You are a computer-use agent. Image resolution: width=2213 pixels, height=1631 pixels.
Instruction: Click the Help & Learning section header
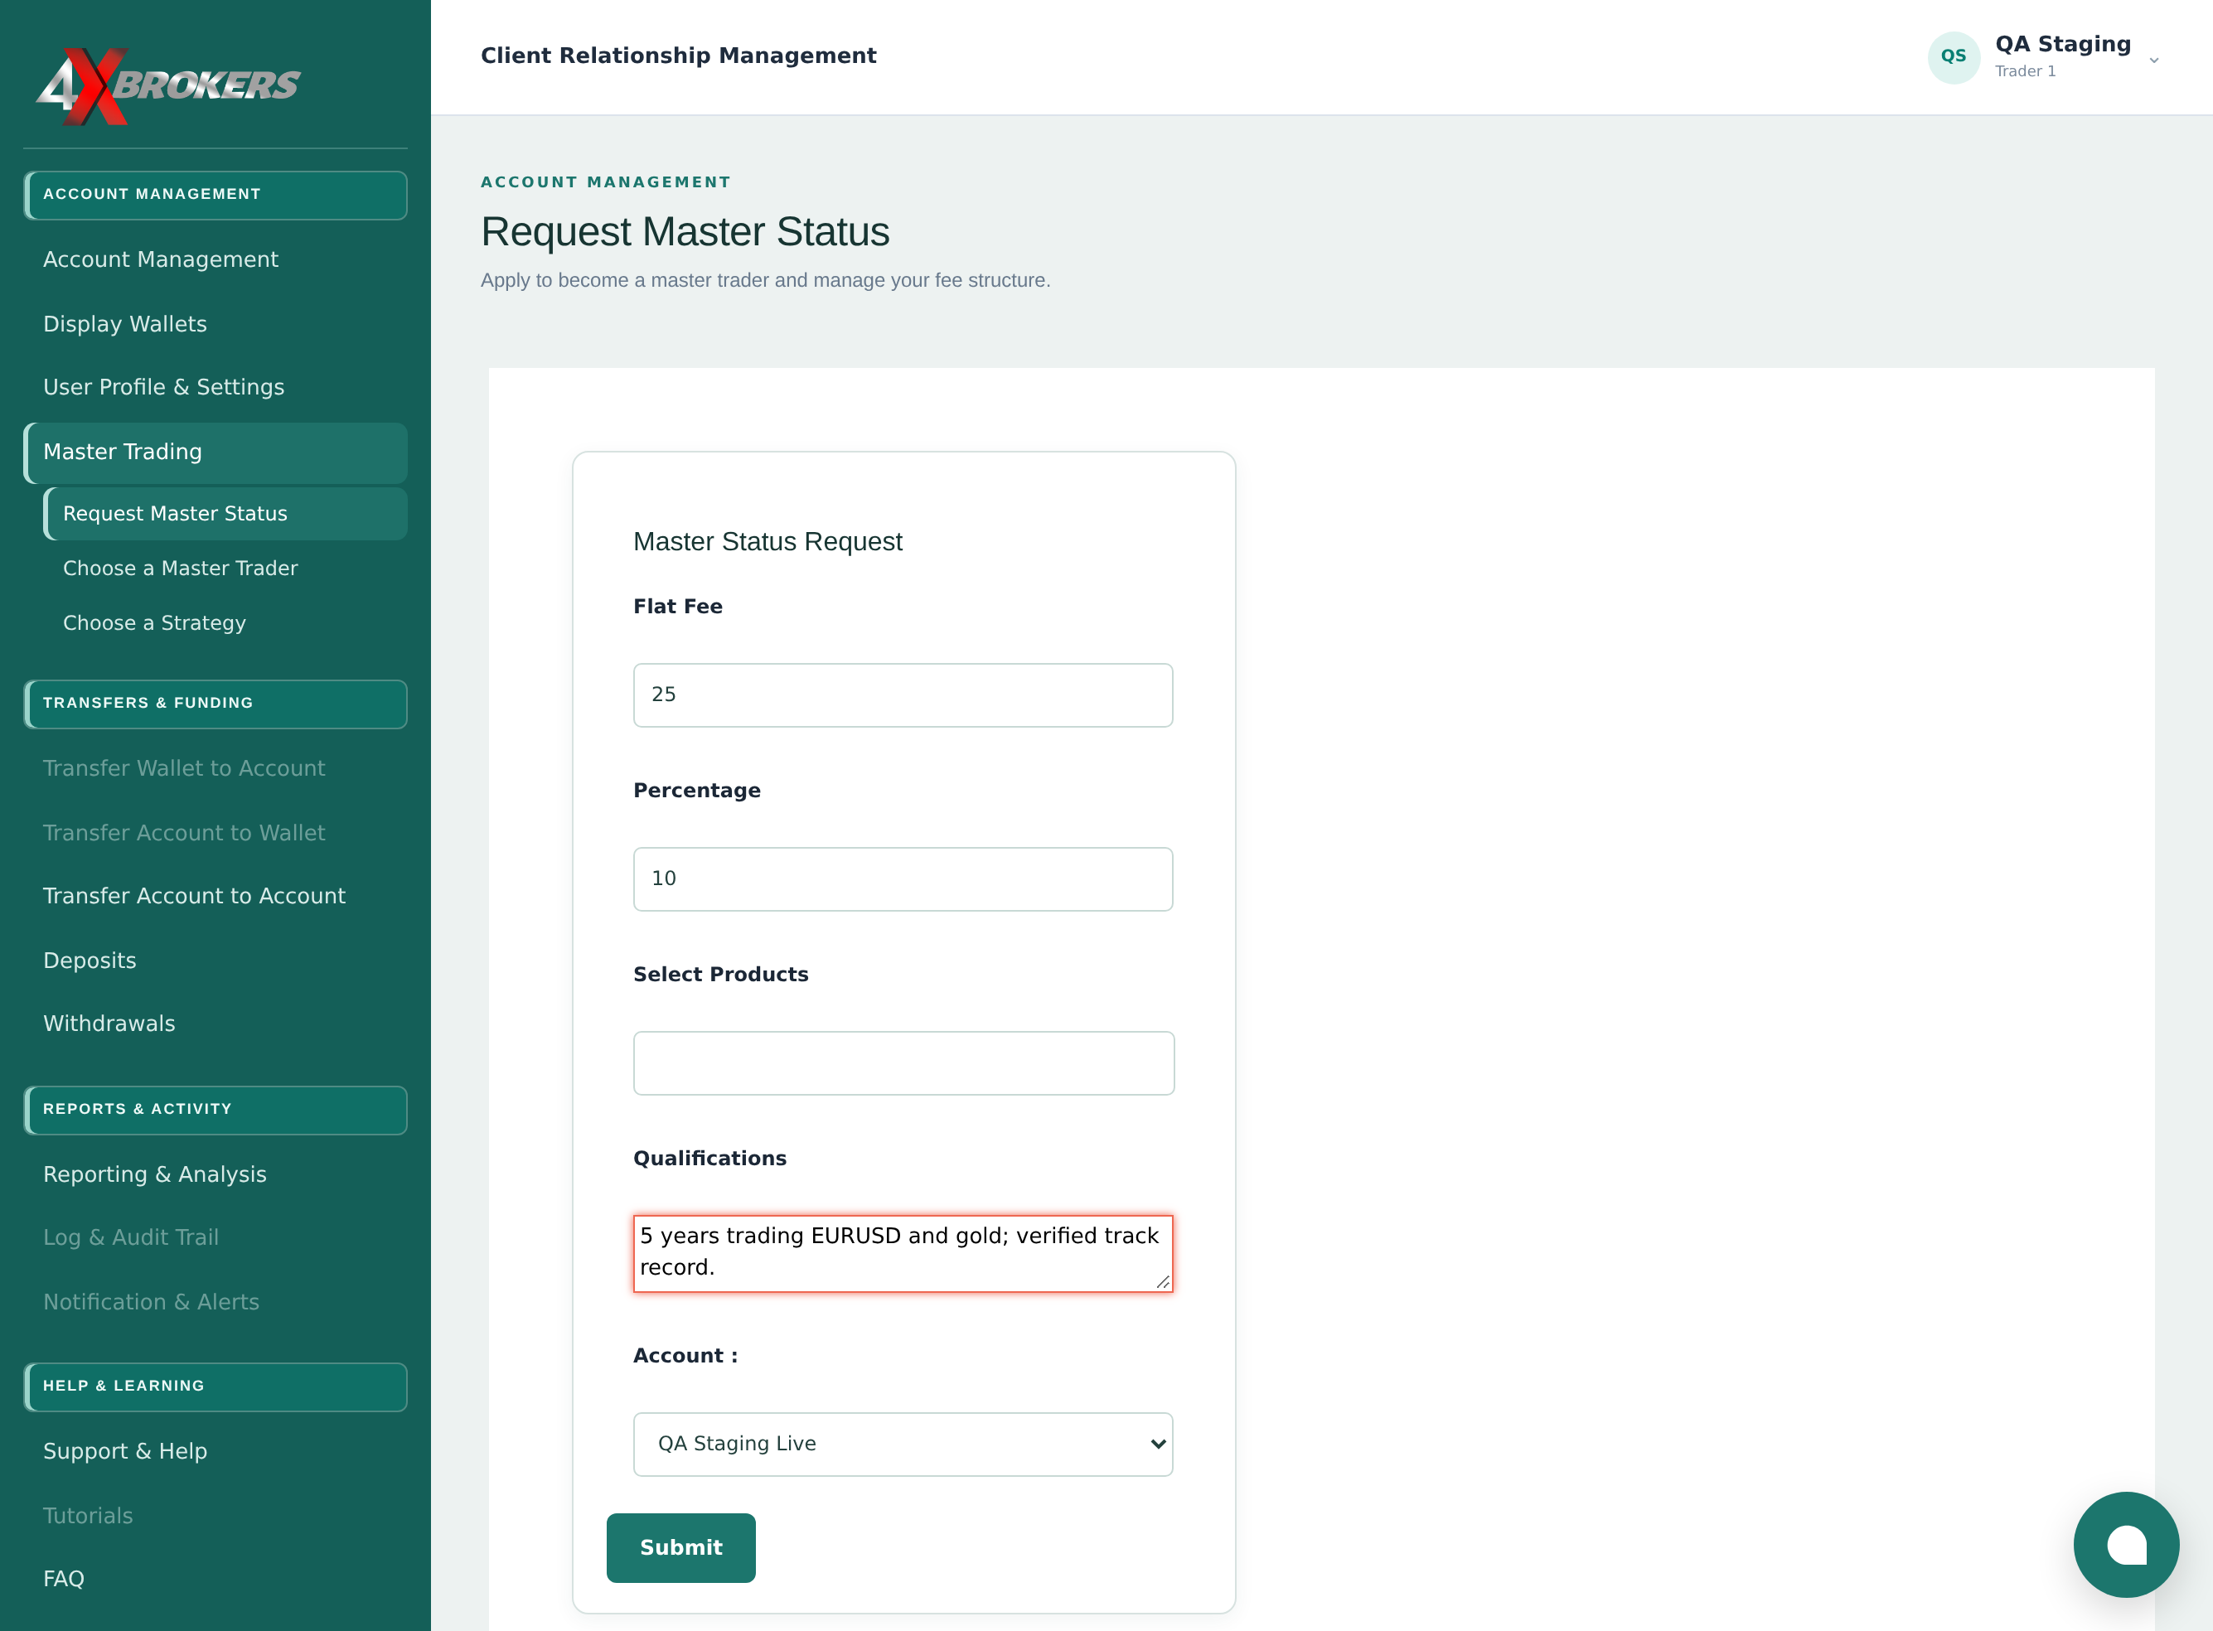(215, 1387)
